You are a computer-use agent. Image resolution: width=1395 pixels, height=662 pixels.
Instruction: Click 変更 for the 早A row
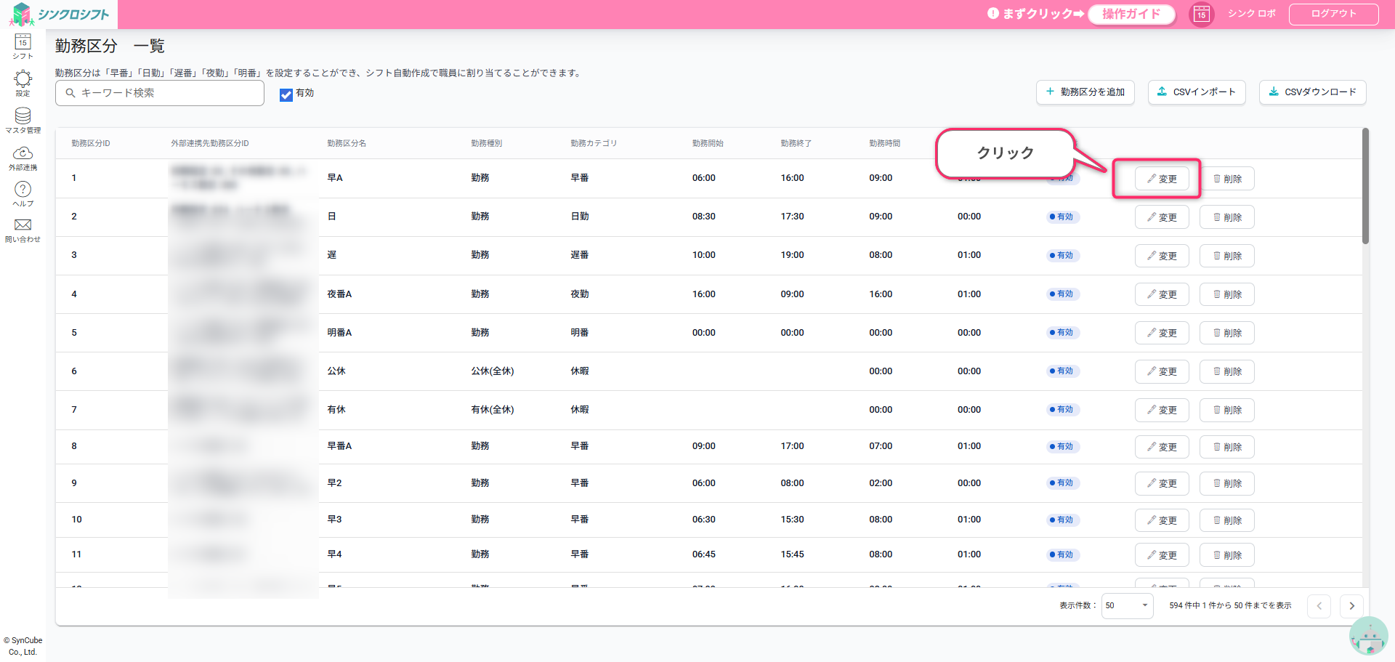[1161, 179]
